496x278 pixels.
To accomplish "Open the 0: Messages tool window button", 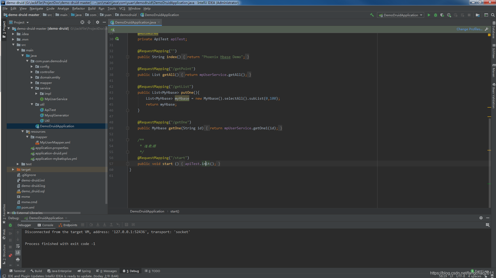I will click(x=106, y=271).
